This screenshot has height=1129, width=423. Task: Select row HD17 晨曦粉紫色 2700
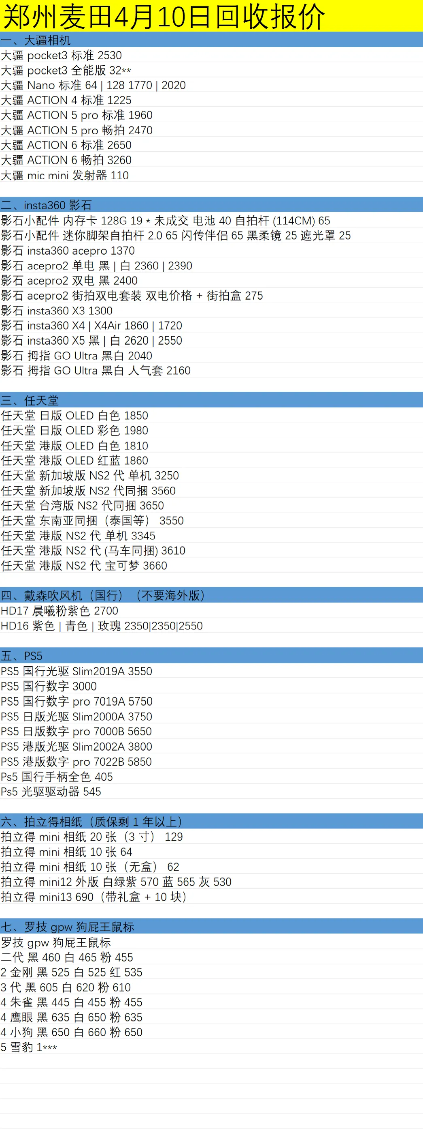click(211, 610)
